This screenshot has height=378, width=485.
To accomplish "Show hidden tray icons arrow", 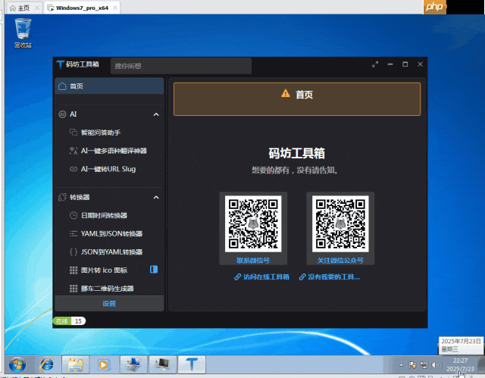I will [x=401, y=365].
